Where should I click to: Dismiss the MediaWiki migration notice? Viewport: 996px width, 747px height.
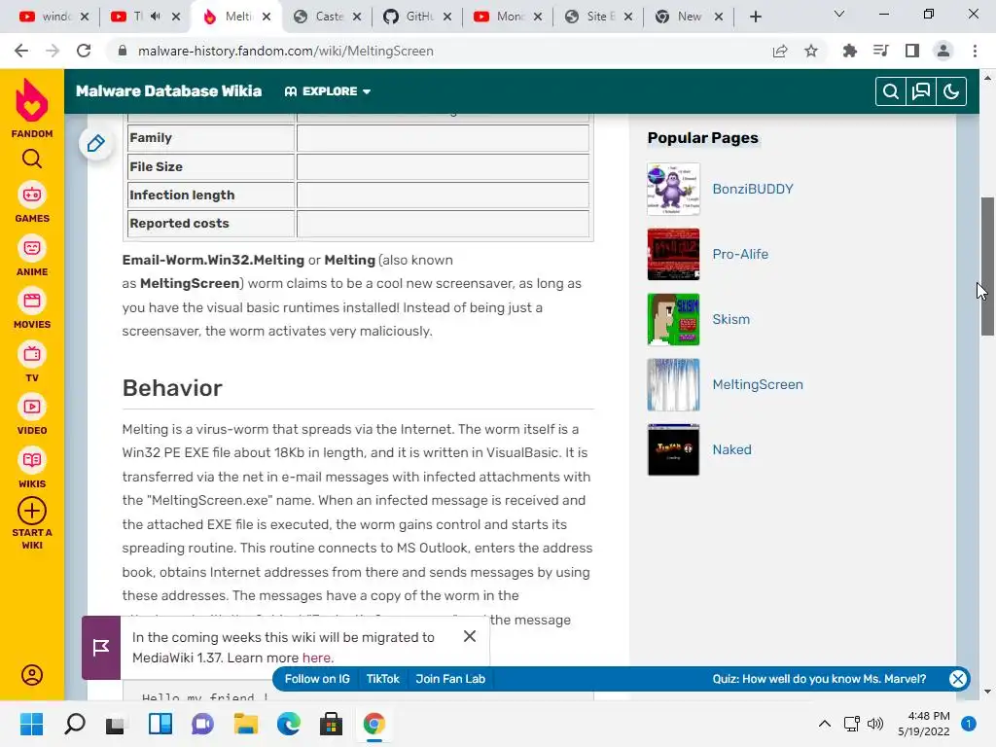pos(470,636)
